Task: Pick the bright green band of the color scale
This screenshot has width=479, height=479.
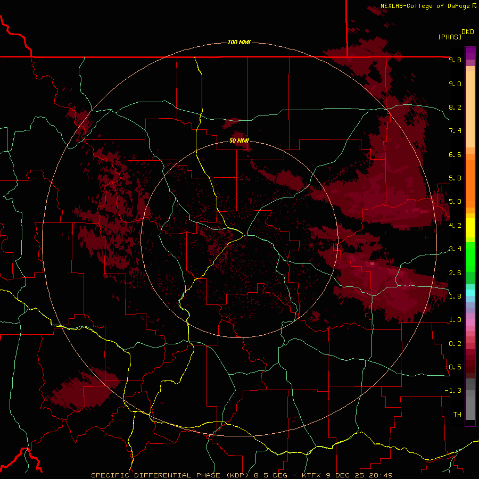Action: point(470,257)
